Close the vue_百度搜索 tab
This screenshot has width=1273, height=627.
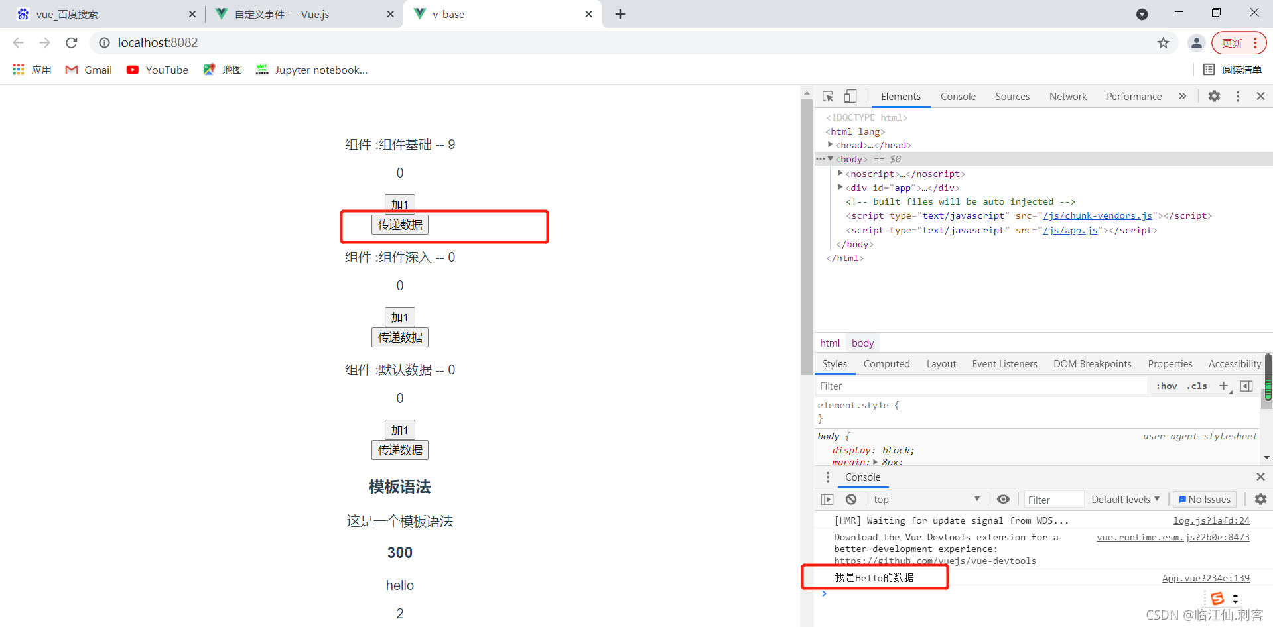tap(192, 14)
